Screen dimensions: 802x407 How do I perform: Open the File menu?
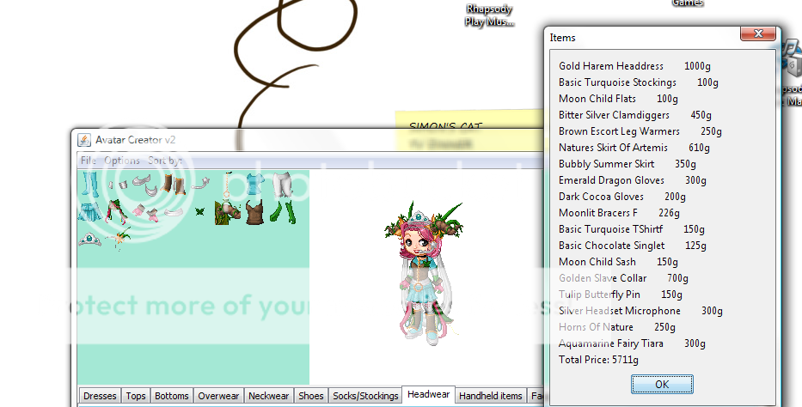[89, 161]
